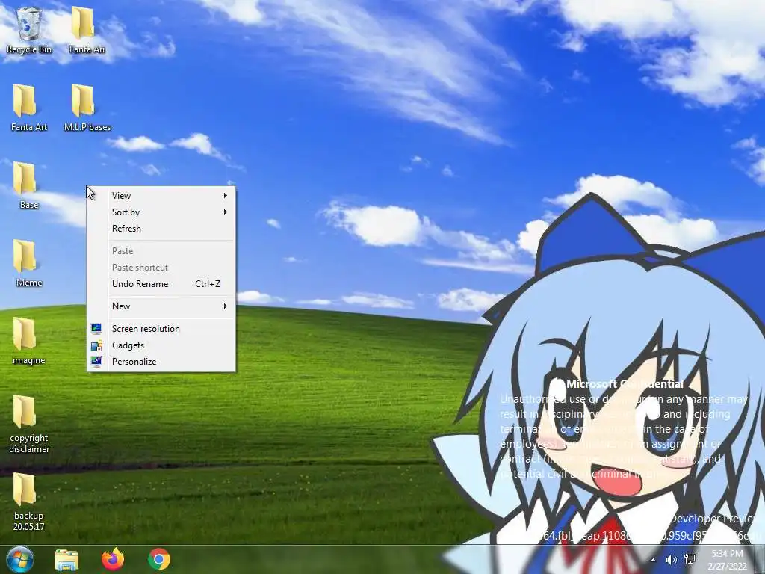Open the clock showing 5:34 PM
This screenshot has height=574, width=765.
[x=727, y=559]
